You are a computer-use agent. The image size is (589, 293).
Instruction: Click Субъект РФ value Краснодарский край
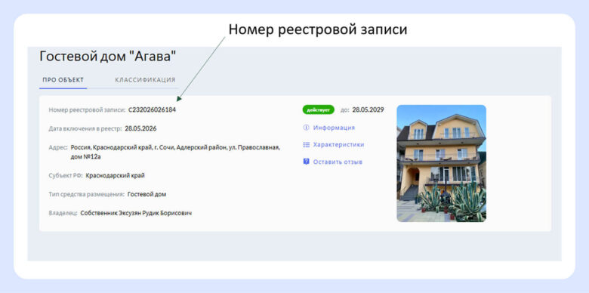tap(116, 175)
